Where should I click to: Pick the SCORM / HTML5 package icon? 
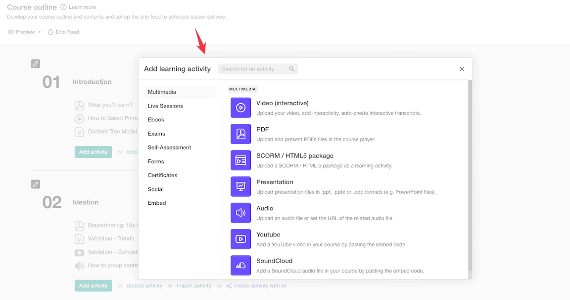tap(240, 160)
